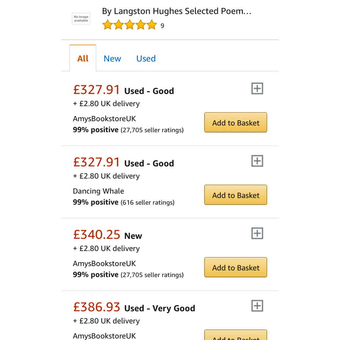
Task: Open AmysBookstoreUK seller on first offer
Action: click(105, 119)
